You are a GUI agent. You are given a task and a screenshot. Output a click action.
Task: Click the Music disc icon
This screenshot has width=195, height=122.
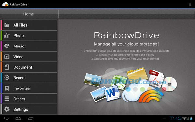pyautogui.click(x=7, y=46)
